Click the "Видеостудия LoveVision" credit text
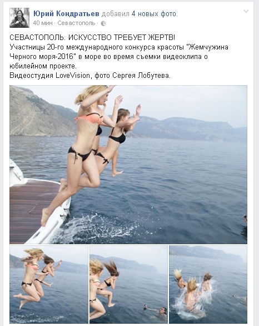This screenshot has width=259, height=326. tap(49, 75)
